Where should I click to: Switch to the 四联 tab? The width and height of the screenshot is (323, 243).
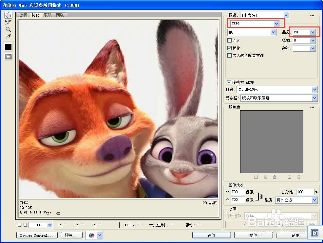tap(60, 15)
